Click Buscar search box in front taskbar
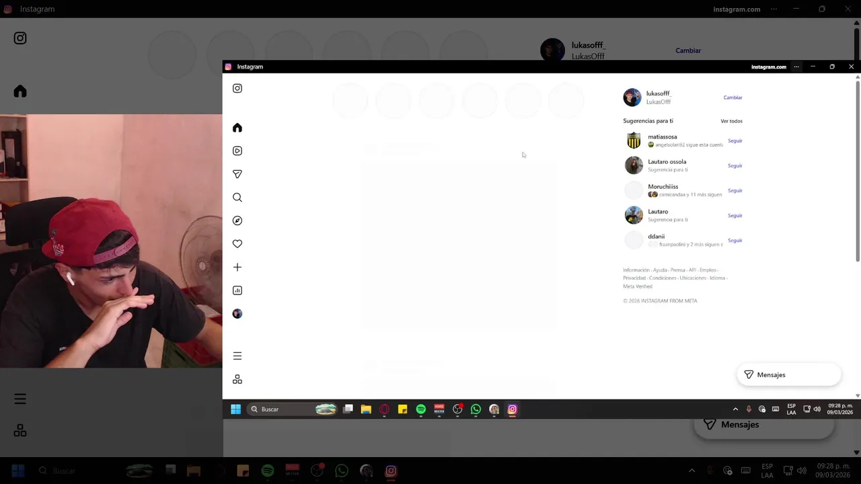This screenshot has width=861, height=484. pyautogui.click(x=293, y=409)
